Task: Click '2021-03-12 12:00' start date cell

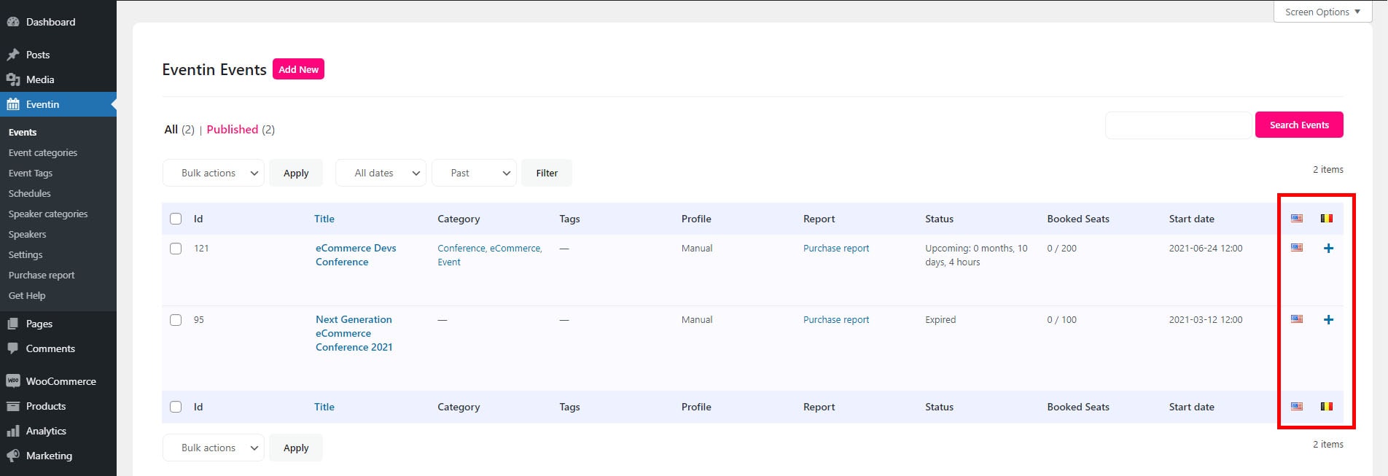Action: 1206,319
